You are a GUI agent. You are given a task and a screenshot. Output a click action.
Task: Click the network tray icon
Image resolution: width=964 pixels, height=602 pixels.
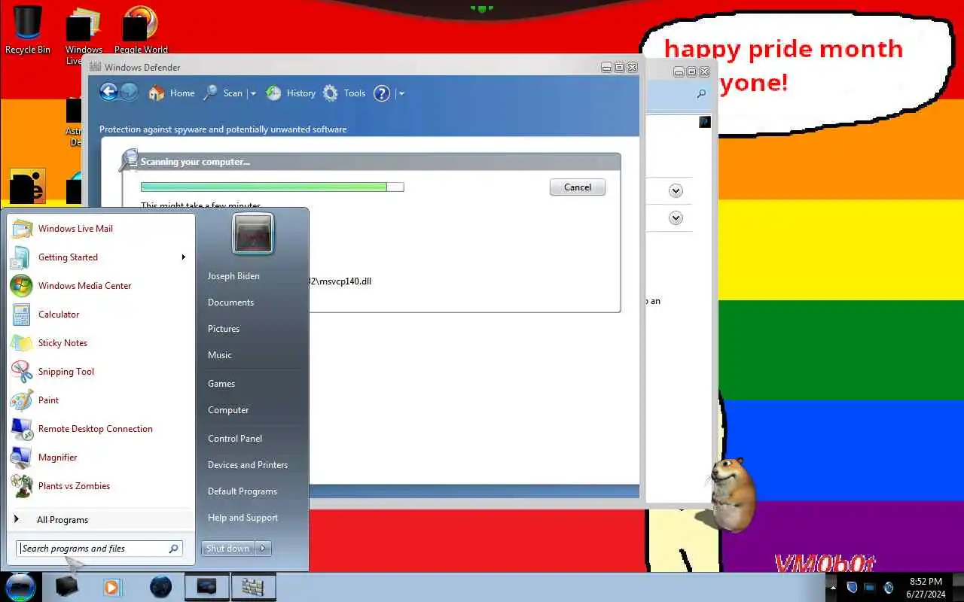[x=870, y=588]
